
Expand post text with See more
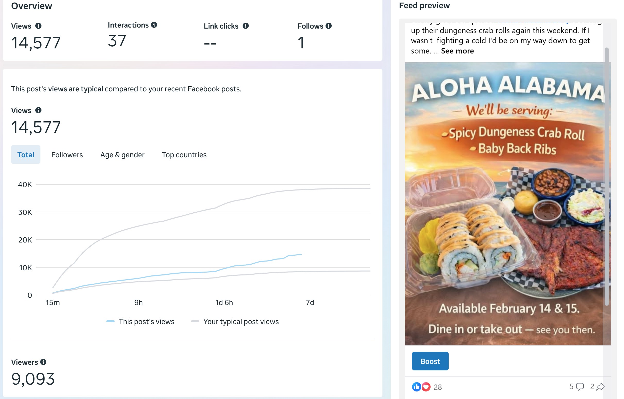point(457,51)
